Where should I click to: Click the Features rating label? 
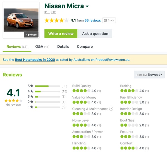click(x=127, y=132)
